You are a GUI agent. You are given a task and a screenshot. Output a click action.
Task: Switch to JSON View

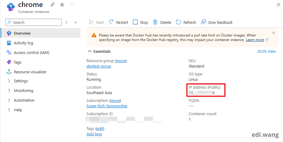266,52
